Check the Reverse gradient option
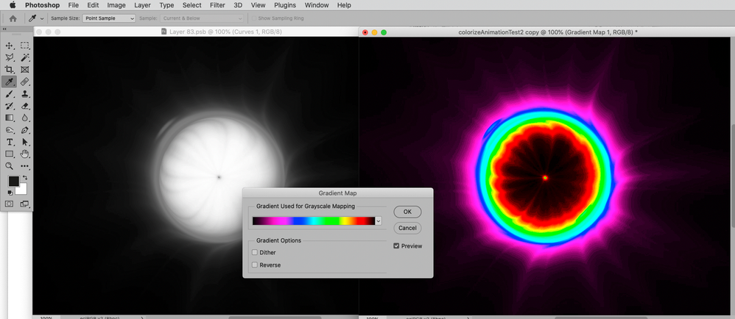 255,265
